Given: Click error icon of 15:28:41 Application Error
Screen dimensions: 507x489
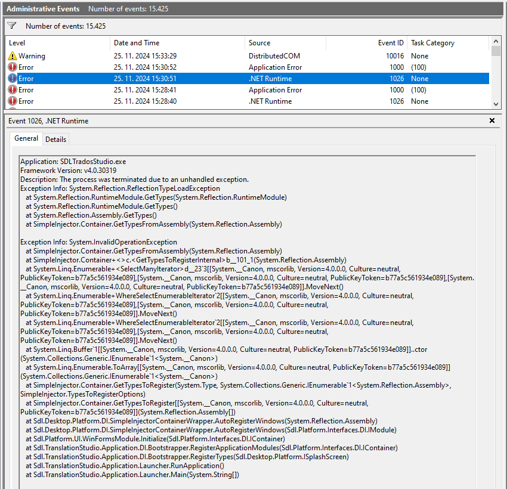Looking at the screenshot, I should tap(13, 90).
